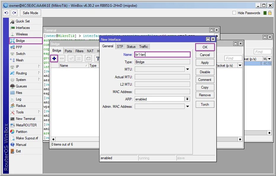The height and width of the screenshot is (176, 276).
Task: Click the Find field in Bridge window
Action: click(x=233, y=58)
